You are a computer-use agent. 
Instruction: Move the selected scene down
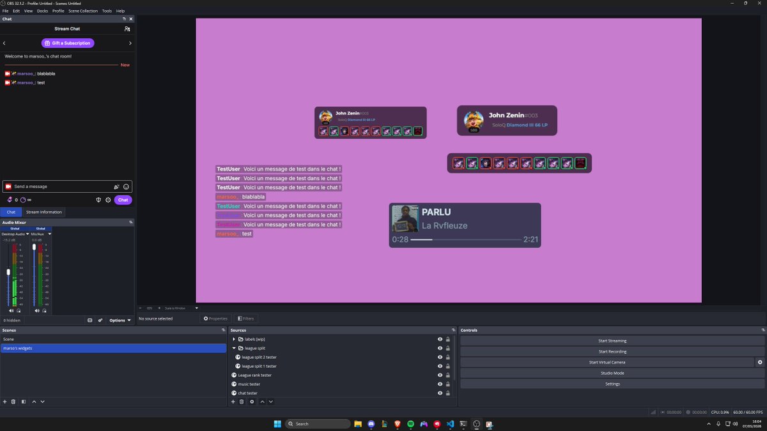pos(42,402)
